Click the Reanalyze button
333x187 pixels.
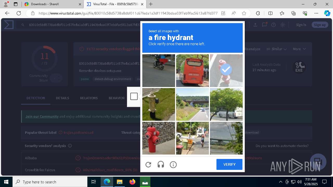click(252, 49)
